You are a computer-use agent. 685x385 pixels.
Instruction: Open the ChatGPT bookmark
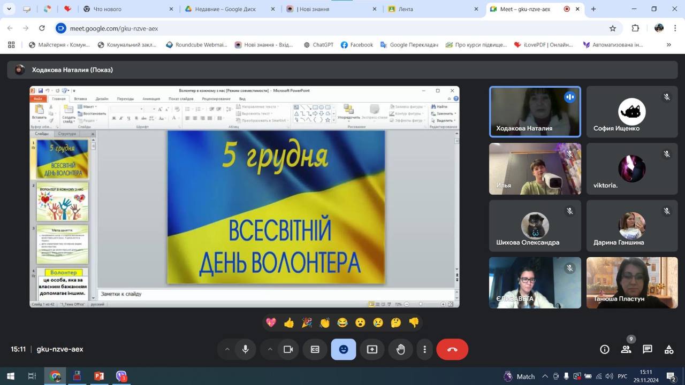318,45
